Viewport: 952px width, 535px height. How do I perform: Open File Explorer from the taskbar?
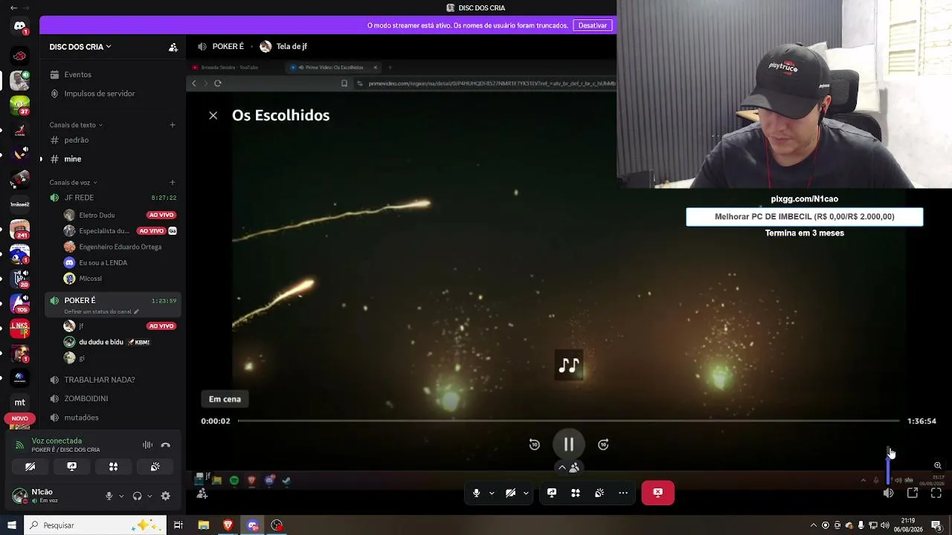(204, 525)
